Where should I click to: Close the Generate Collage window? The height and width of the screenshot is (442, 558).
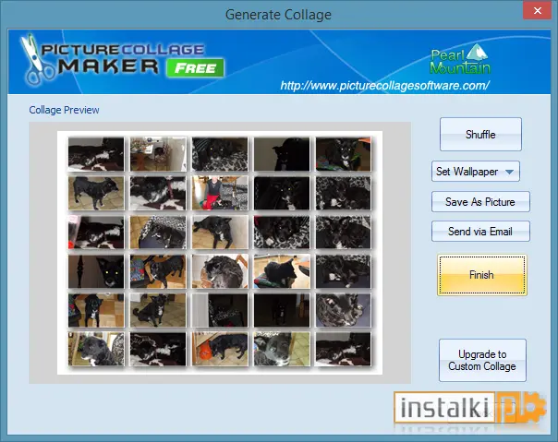pyautogui.click(x=538, y=11)
